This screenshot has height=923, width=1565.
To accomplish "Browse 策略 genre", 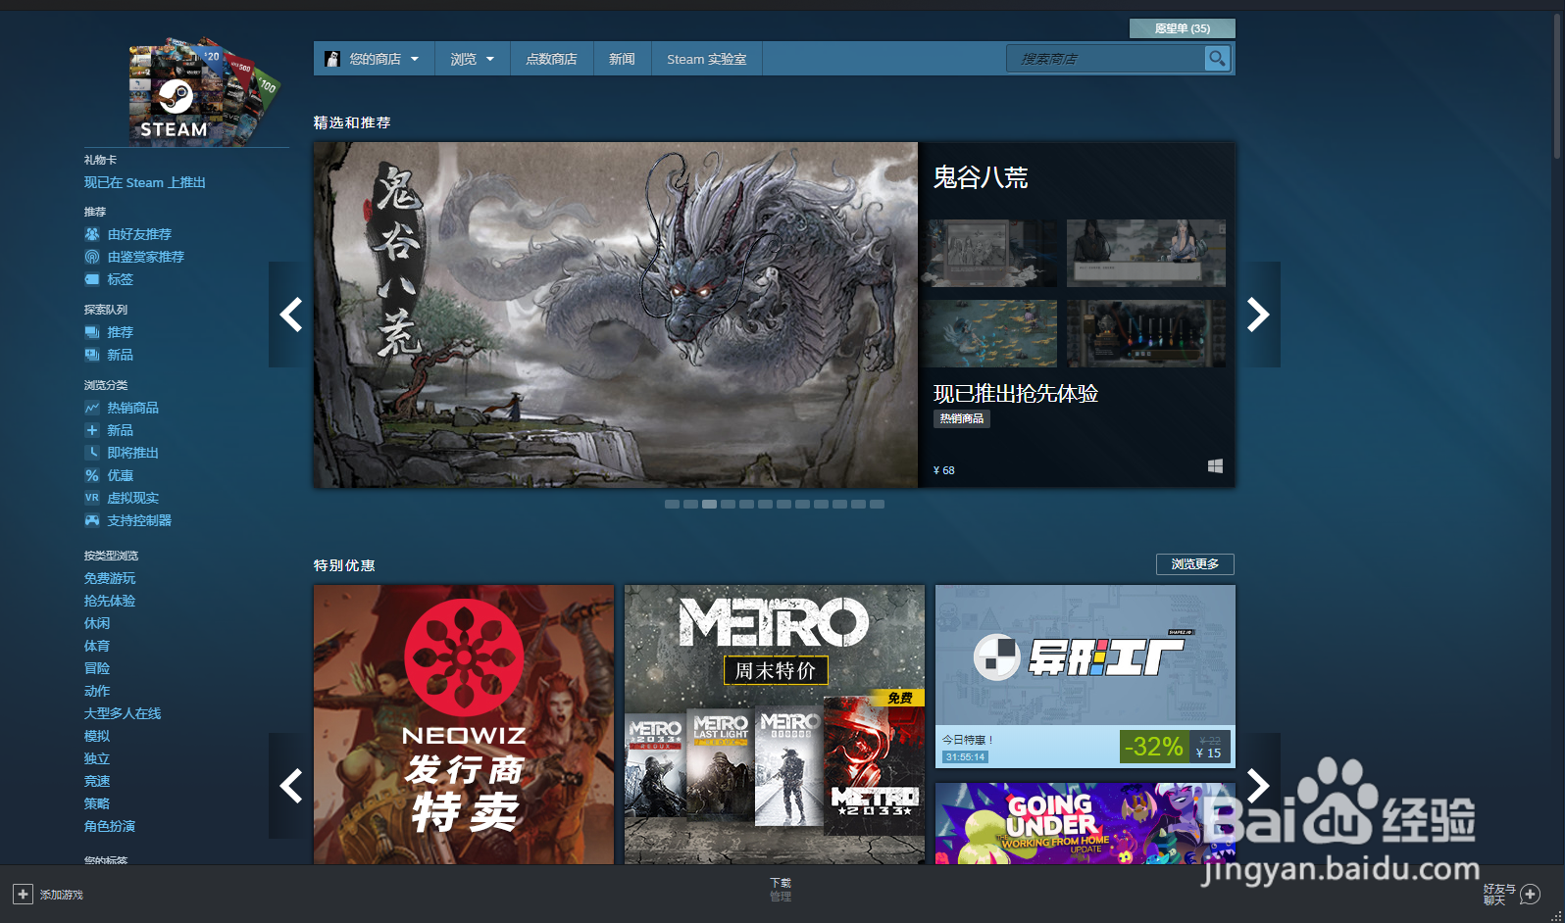I will pyautogui.click(x=97, y=803).
